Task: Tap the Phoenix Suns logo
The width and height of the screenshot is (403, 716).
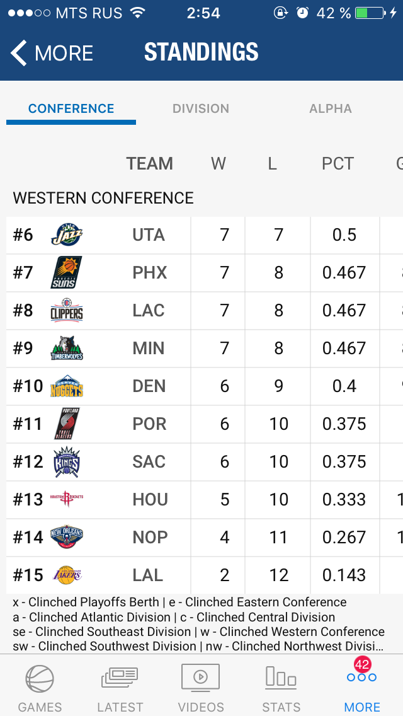Action: (67, 273)
